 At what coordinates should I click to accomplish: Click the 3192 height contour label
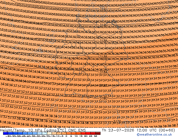[x=103, y=9]
